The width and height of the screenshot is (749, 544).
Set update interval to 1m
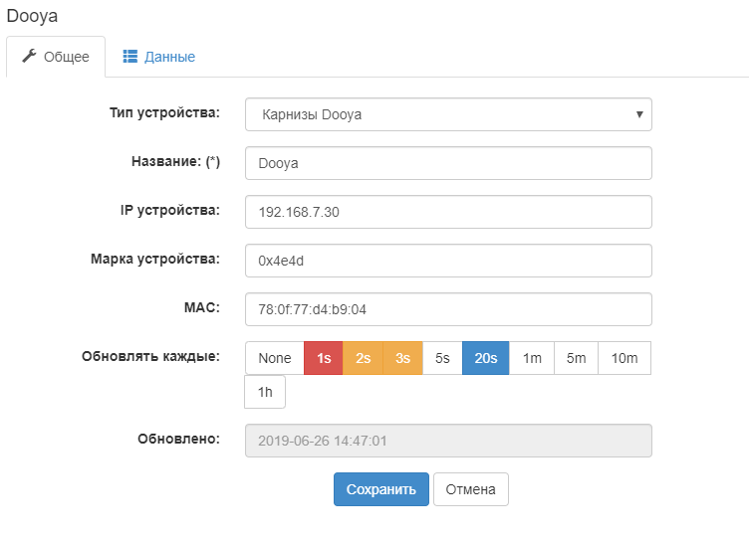(x=532, y=358)
